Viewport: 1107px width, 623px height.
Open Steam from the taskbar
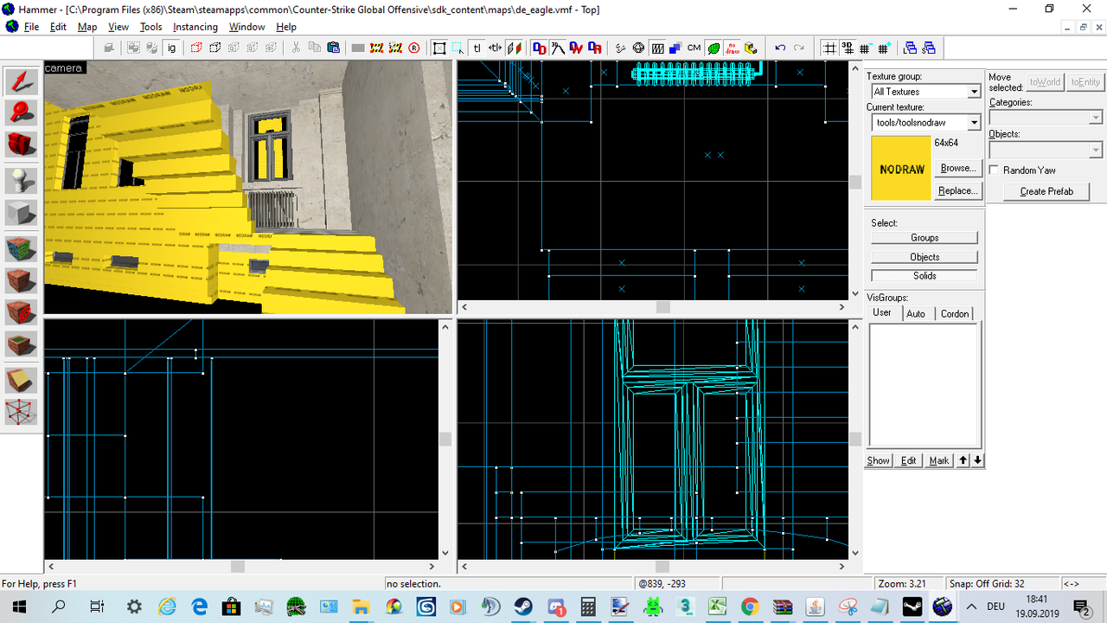(522, 607)
